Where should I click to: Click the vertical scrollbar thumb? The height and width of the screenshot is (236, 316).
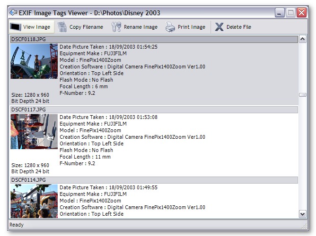tap(303, 95)
